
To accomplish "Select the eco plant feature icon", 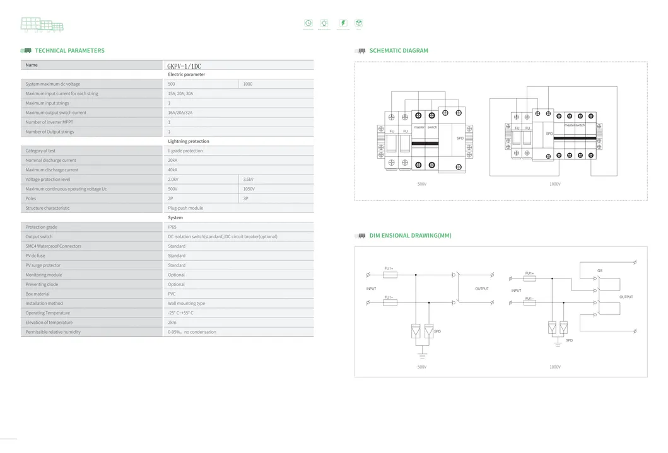I will 358,23.
